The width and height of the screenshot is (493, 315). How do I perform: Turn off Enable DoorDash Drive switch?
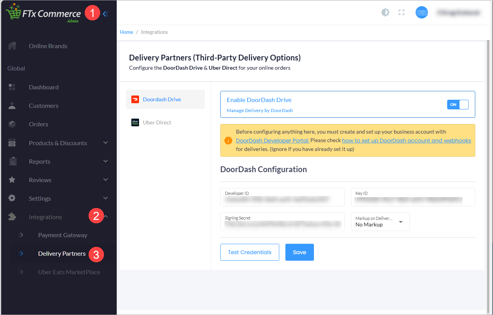coord(458,104)
